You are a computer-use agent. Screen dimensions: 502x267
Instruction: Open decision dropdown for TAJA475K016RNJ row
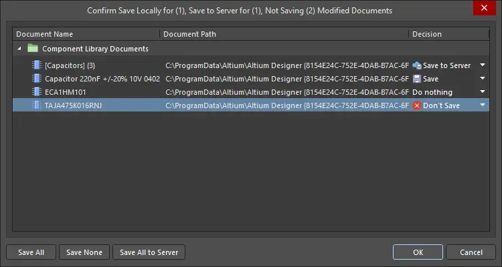483,105
